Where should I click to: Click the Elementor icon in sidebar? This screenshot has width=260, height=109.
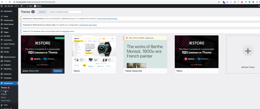(2, 74)
